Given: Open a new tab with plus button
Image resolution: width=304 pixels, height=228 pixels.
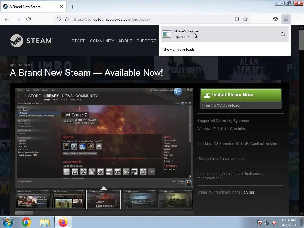Looking at the screenshot, I should (72, 7).
